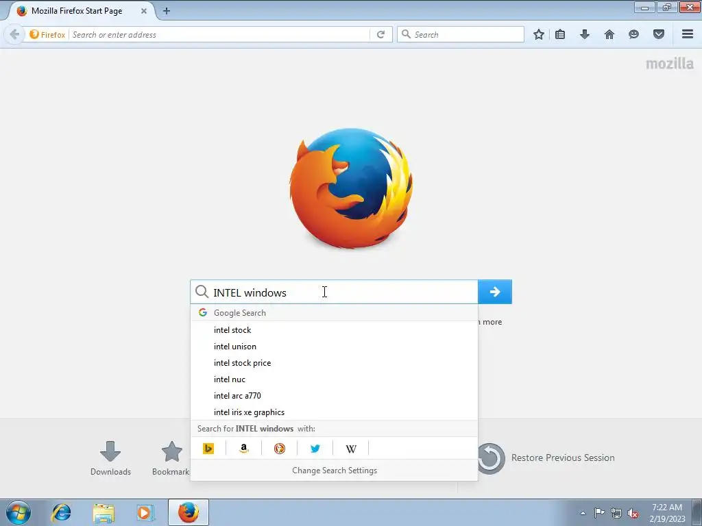Choose suggestion intel arc a770

click(334, 396)
